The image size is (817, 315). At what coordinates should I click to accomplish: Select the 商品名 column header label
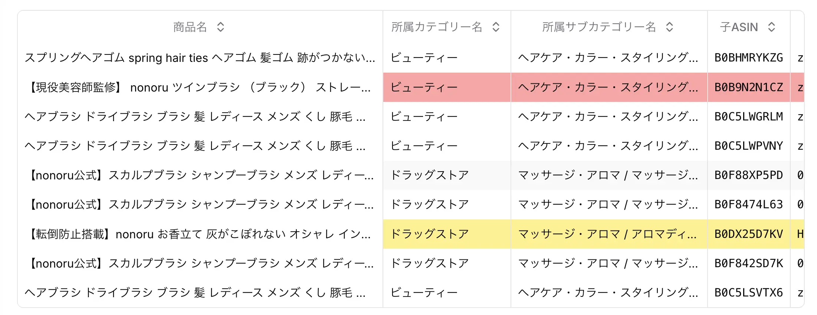189,27
